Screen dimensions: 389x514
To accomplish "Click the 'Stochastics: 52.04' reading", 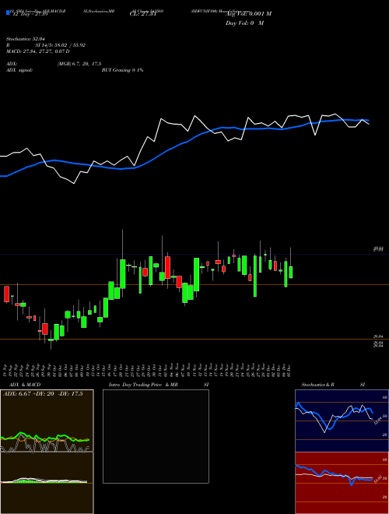I will (25, 39).
